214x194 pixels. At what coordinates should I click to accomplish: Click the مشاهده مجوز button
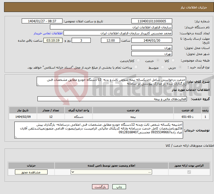pyautogui.click(x=31, y=172)
